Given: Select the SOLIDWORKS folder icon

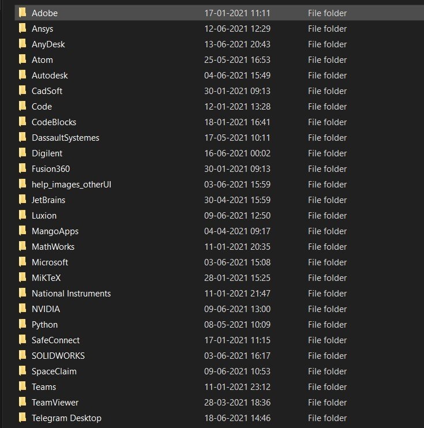Looking at the screenshot, I should coord(22,355).
